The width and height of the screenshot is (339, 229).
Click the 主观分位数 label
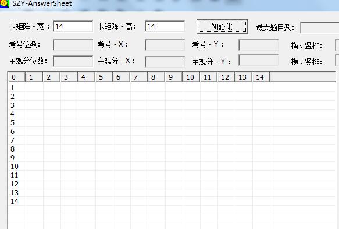point(28,61)
